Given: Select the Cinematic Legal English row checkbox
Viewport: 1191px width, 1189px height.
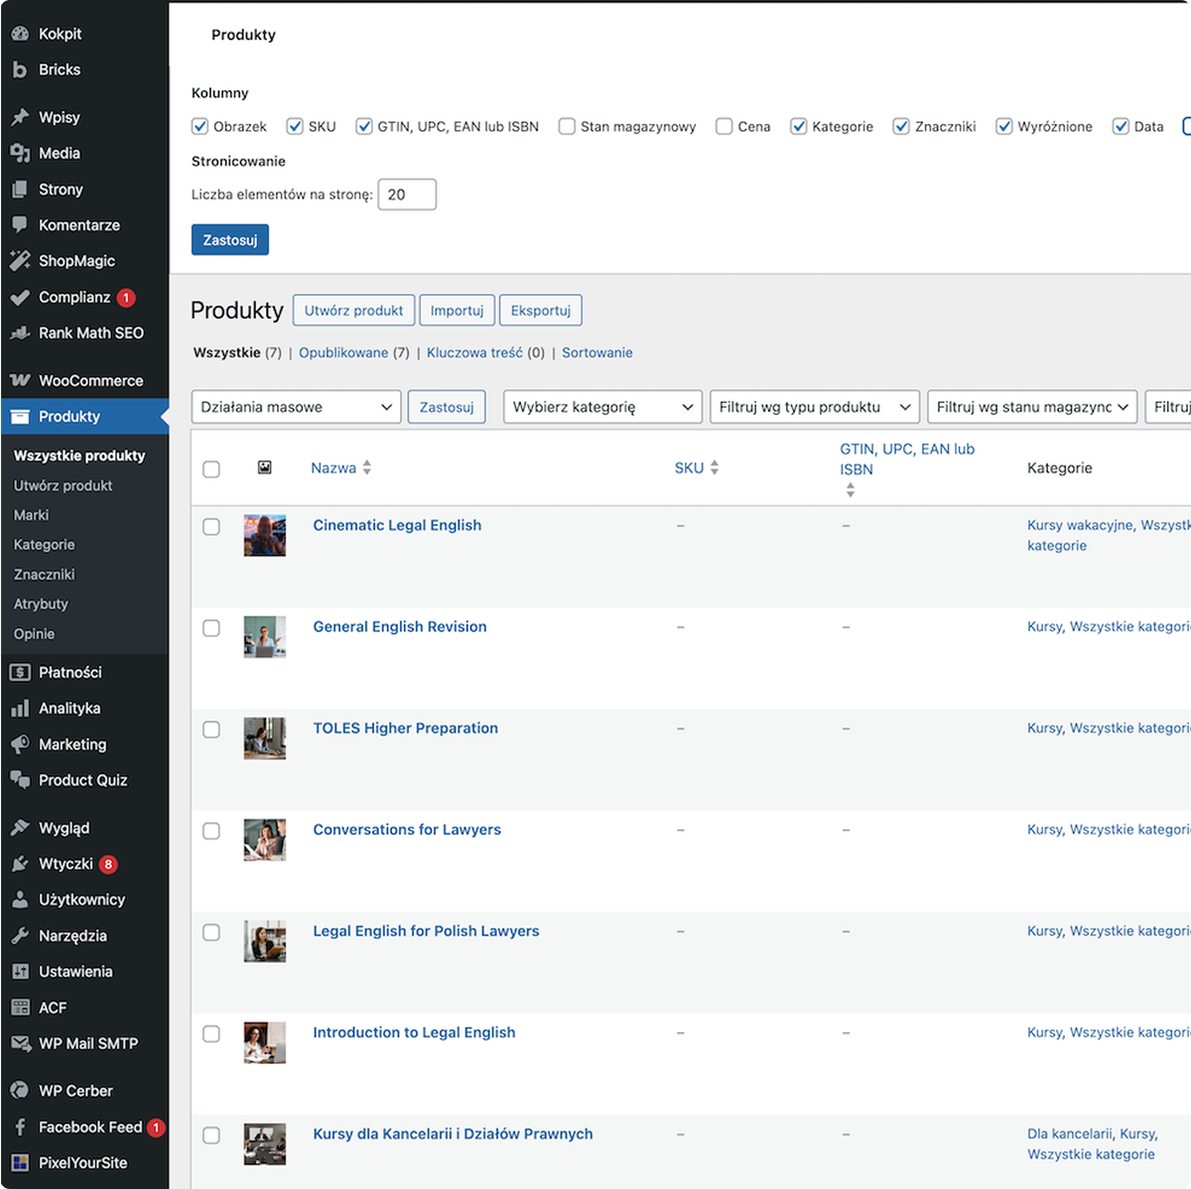Looking at the screenshot, I should point(211,527).
